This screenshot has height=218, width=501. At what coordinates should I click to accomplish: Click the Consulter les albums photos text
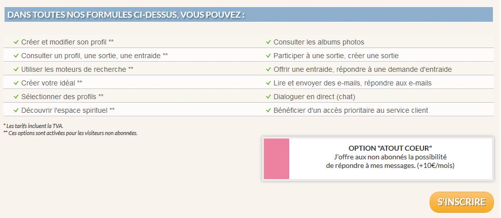(x=319, y=42)
